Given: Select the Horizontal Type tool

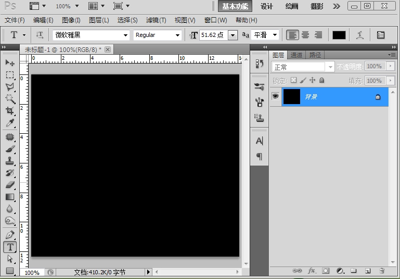Looking at the screenshot, I should (10, 247).
